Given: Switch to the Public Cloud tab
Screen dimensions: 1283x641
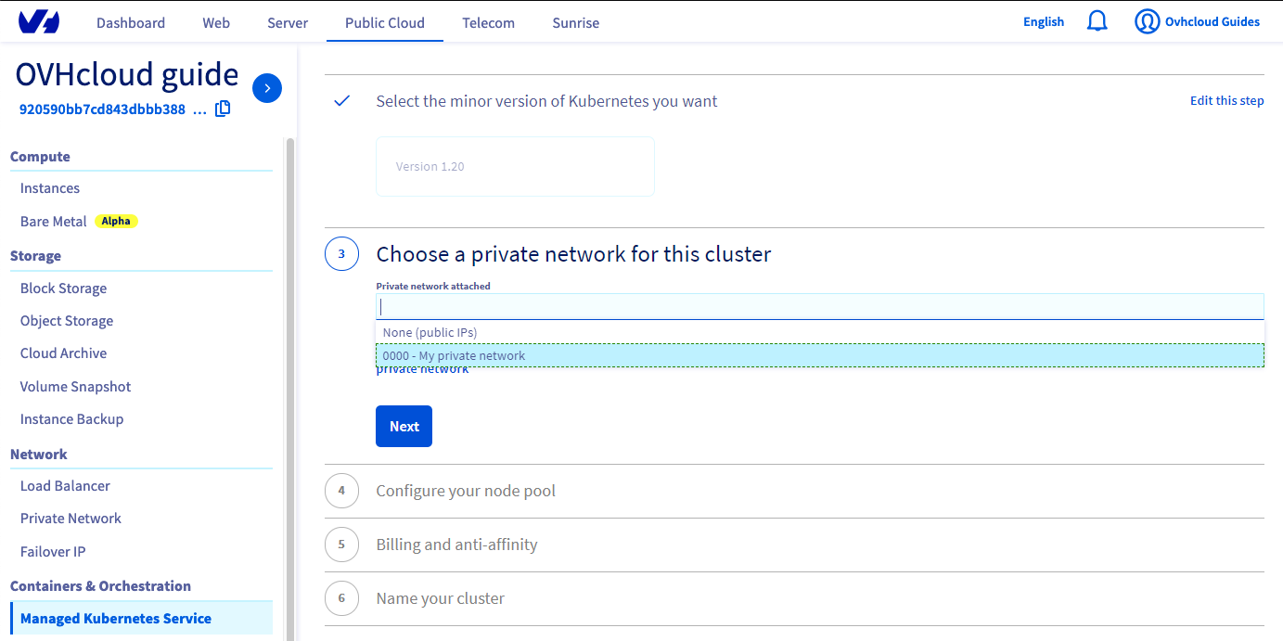Looking at the screenshot, I should (384, 22).
